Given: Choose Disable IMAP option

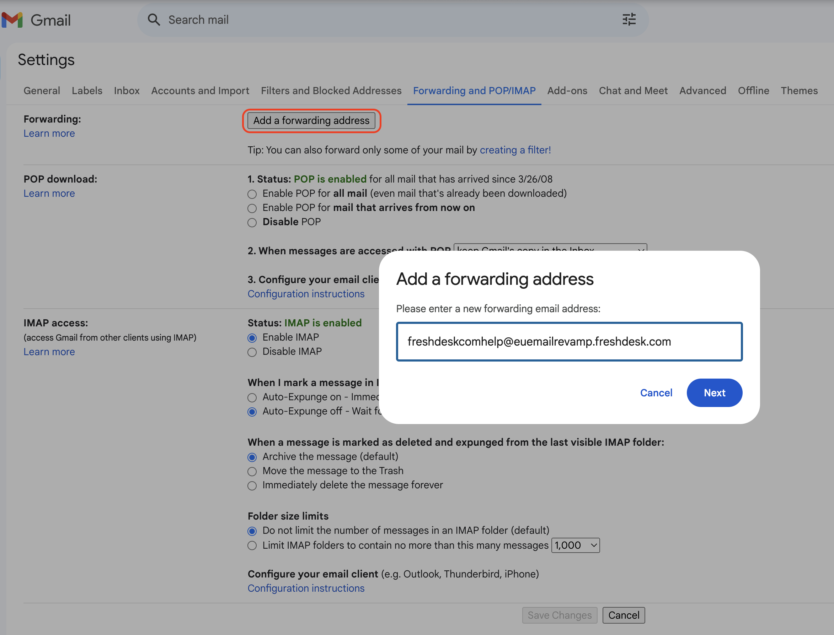Looking at the screenshot, I should [252, 352].
